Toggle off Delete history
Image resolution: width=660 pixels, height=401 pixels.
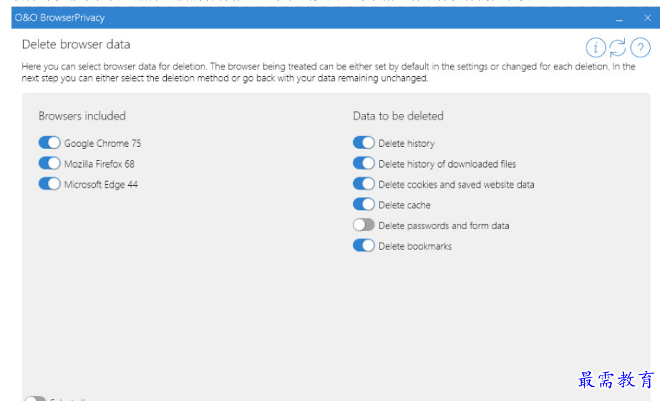[364, 143]
